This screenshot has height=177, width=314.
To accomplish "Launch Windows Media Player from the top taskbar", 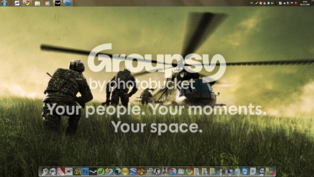I will click(47, 3).
